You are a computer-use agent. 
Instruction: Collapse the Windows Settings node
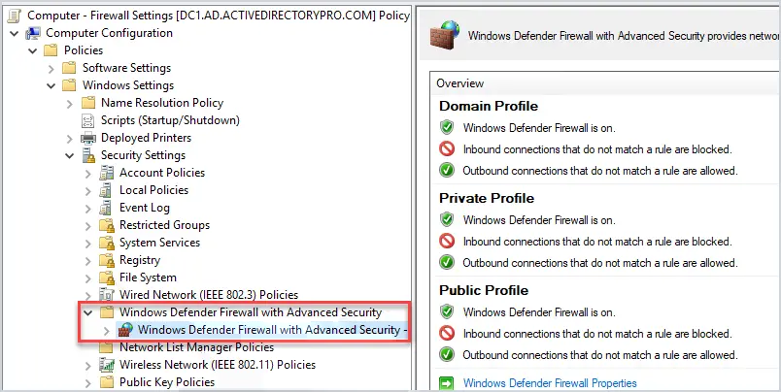(x=51, y=85)
